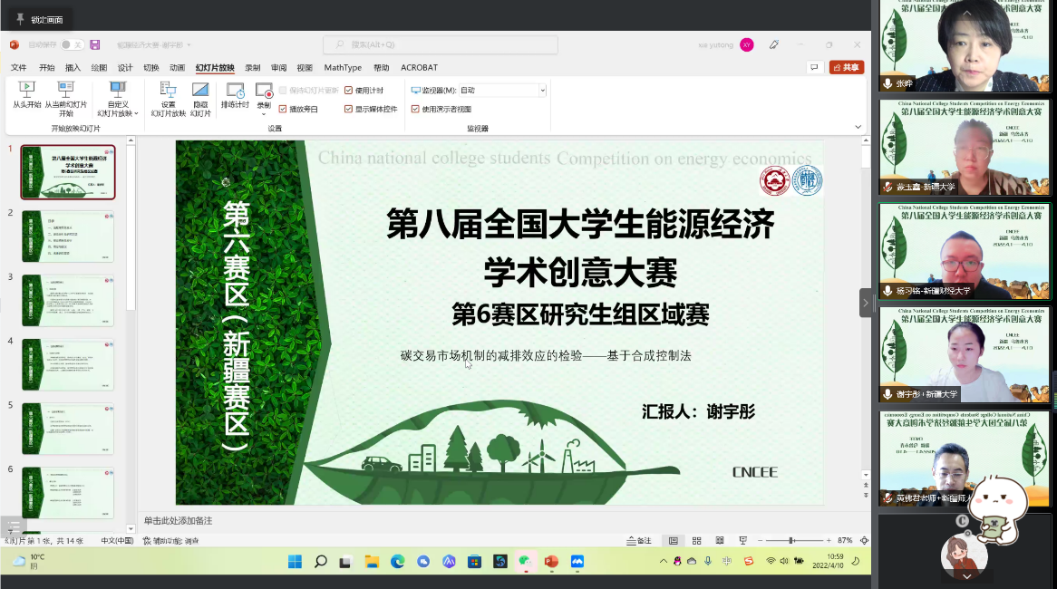Open the ACROBAT tab
Viewport: 1057px width, 589px height.
point(420,67)
